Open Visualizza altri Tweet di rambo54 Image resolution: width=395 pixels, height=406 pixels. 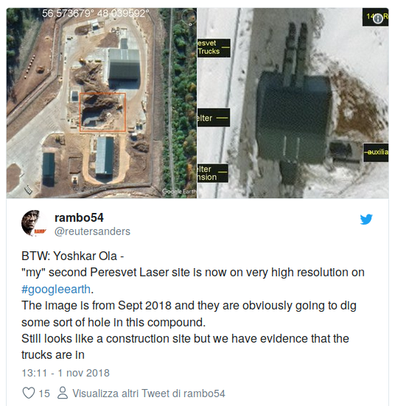coord(149,393)
